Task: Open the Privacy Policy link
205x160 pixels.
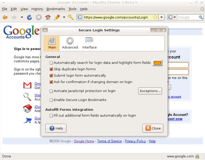Action: coord(135,141)
